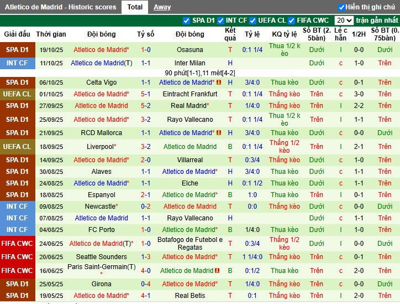Select the Celta Vigo team name

pyautogui.click(x=101, y=83)
